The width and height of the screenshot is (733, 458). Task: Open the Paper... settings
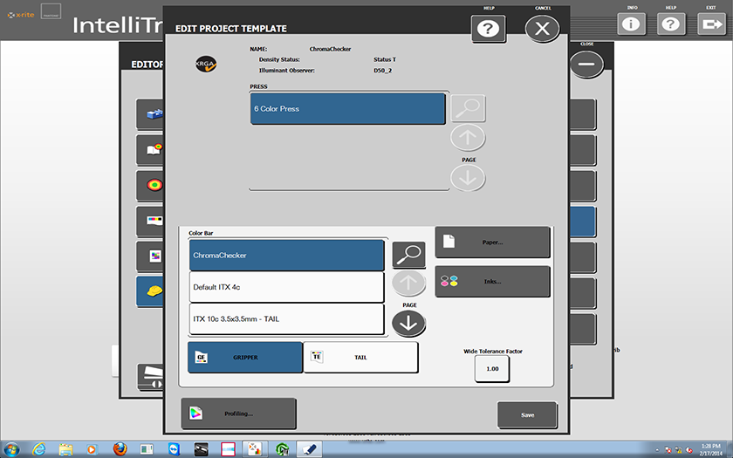(x=492, y=243)
